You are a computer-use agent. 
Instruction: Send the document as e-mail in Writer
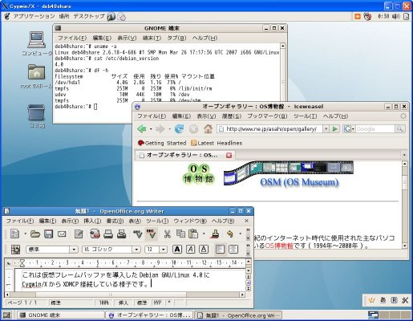(62, 234)
